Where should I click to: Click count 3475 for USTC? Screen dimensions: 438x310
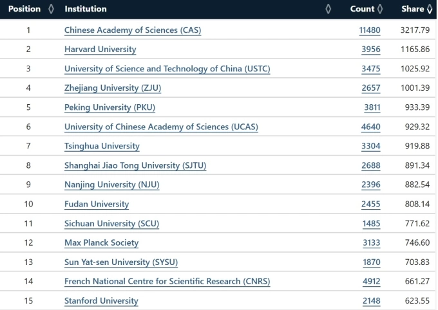pyautogui.click(x=371, y=69)
